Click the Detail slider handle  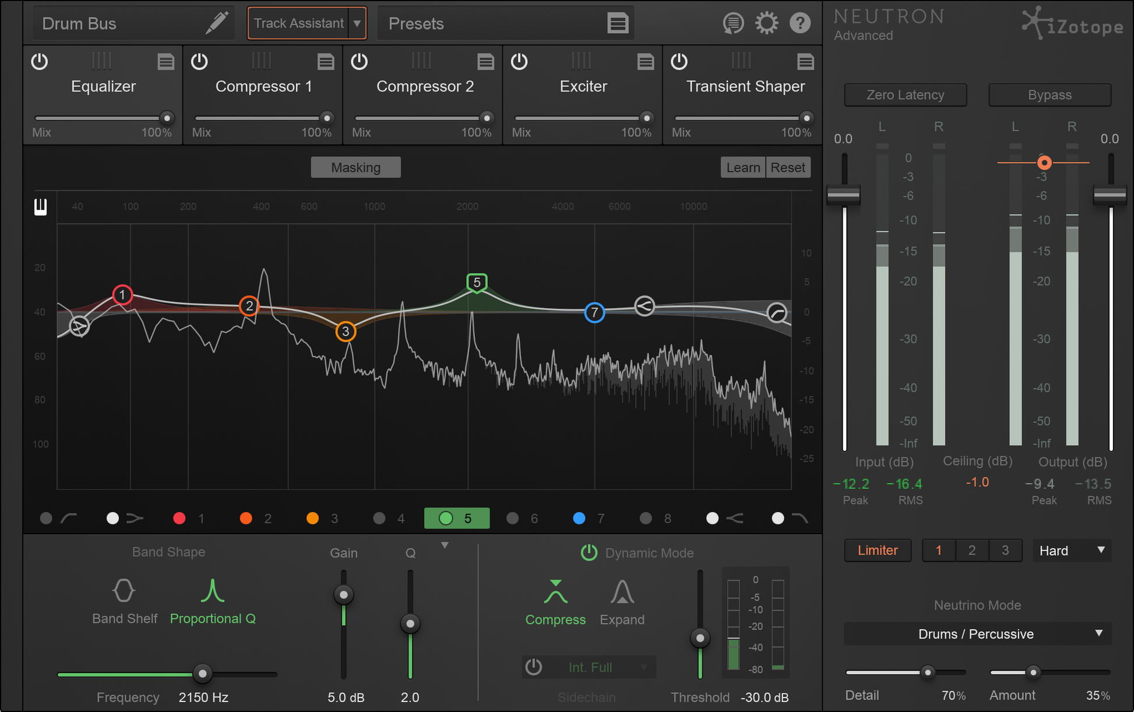tap(928, 672)
